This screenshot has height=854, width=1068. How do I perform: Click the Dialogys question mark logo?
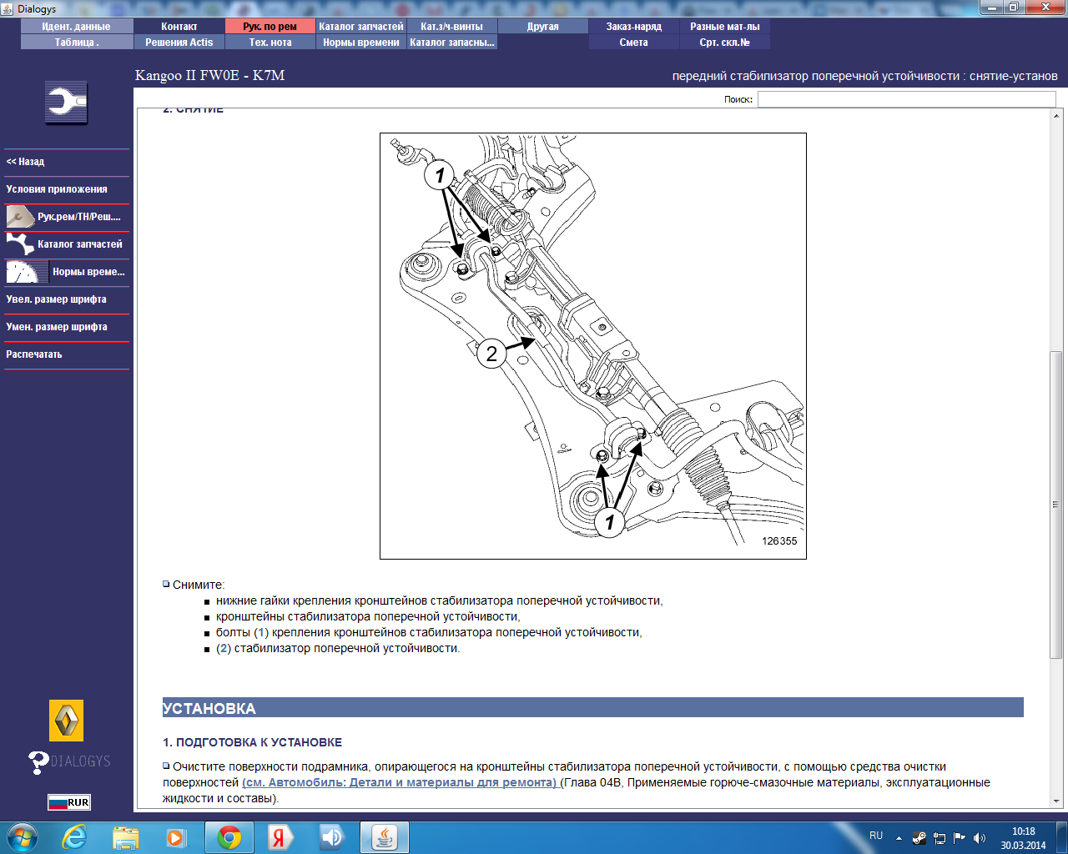click(68, 761)
